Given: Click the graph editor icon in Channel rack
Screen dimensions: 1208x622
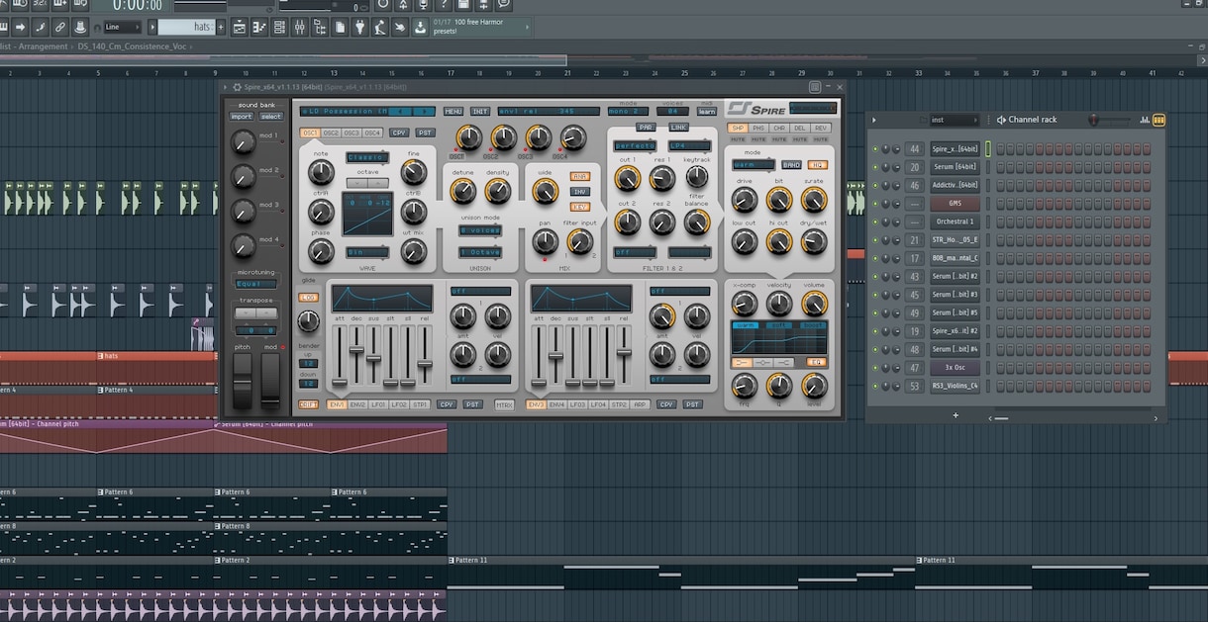Looking at the screenshot, I should pos(1145,120).
